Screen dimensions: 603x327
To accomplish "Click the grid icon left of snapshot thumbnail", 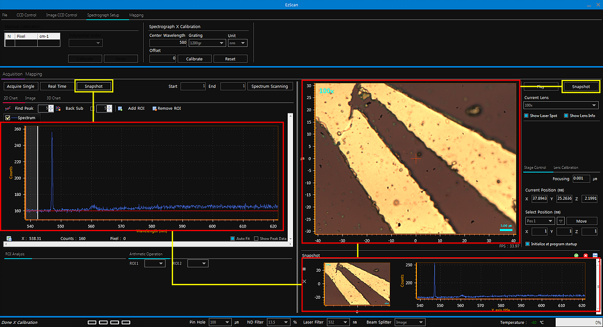I will pyautogui.click(x=305, y=269).
